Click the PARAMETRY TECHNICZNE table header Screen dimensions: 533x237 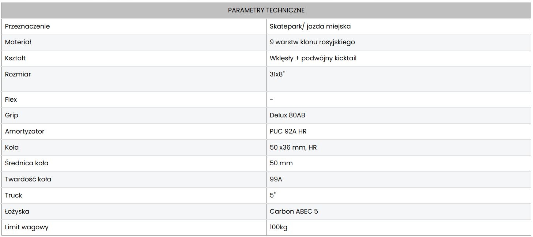pos(266,10)
